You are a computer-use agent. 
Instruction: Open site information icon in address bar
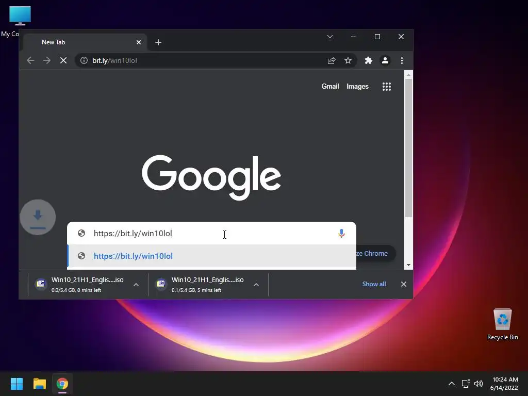pyautogui.click(x=84, y=61)
